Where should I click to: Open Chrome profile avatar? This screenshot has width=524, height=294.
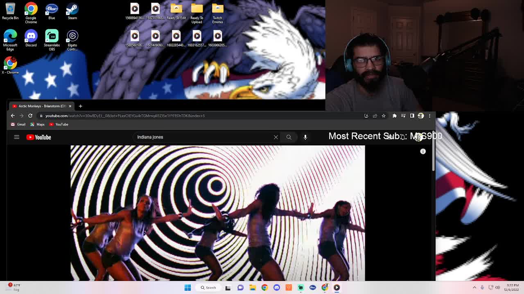click(x=421, y=116)
